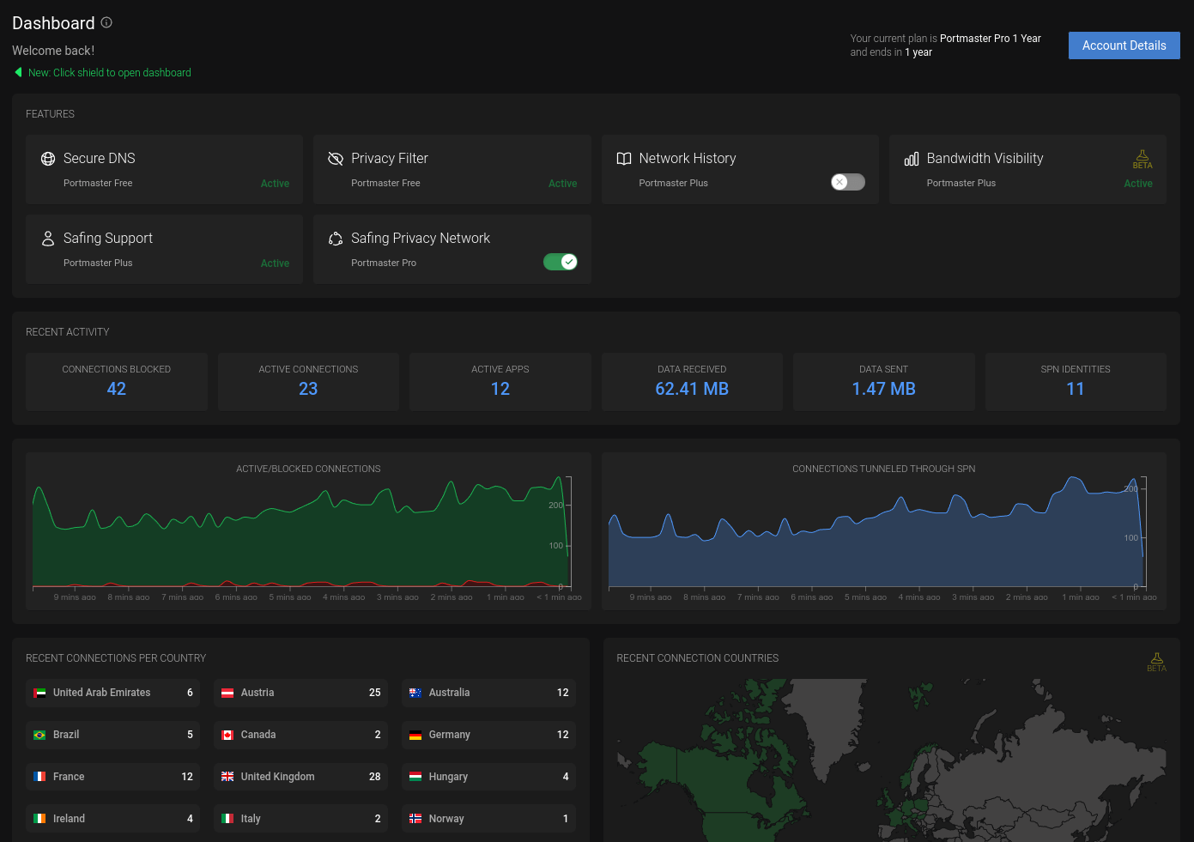Open the Austria connections entry

pos(300,693)
